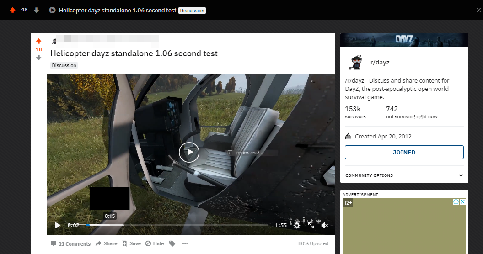Click the downvote arrow beside the post title
This screenshot has width=483, height=254.
38,58
